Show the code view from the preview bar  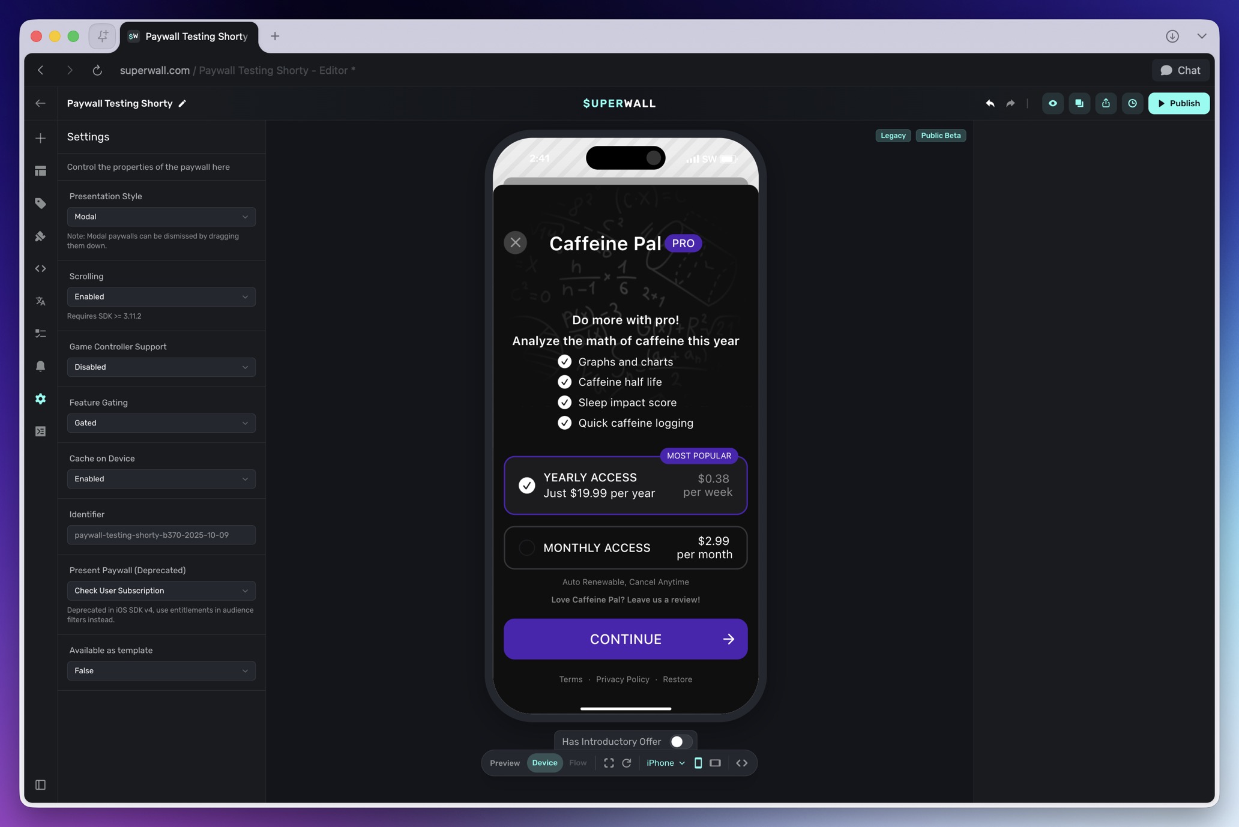pos(742,763)
